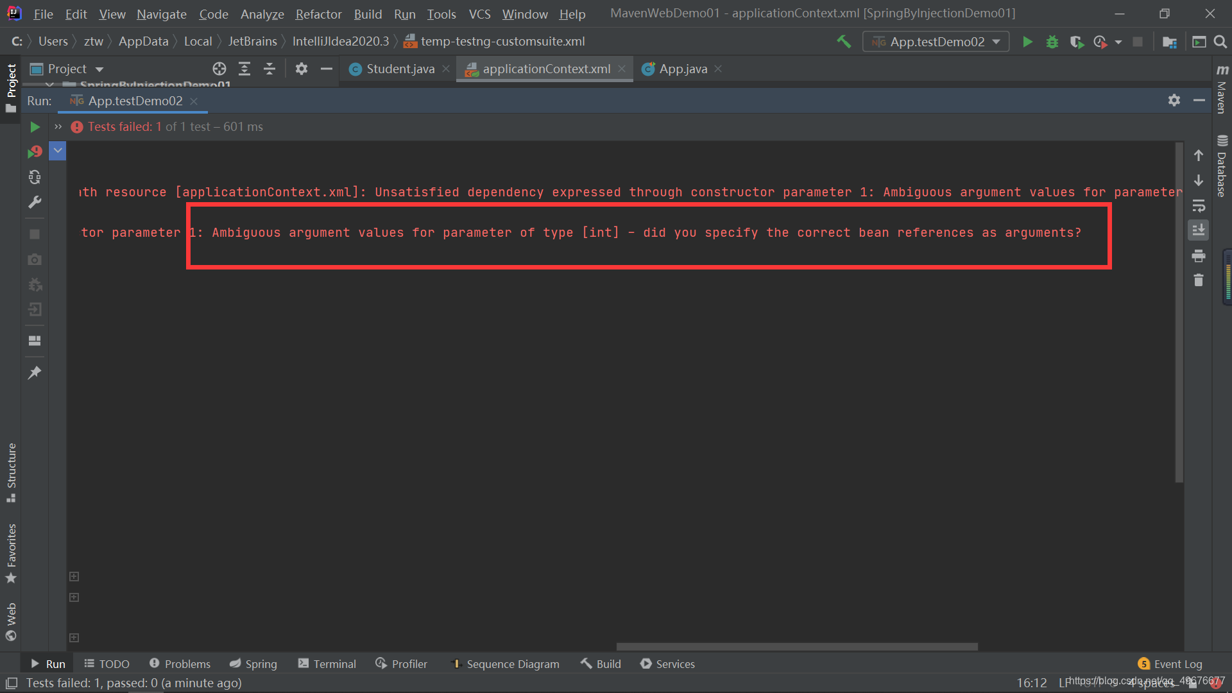Clear console with trash icon

coord(1198,280)
